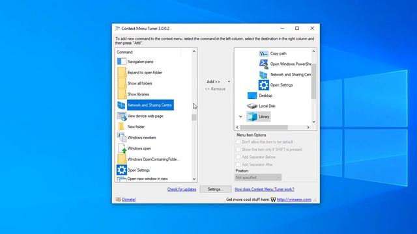Click the << Remove button
Image resolution: width=417 pixels, height=234 pixels.
(x=215, y=89)
